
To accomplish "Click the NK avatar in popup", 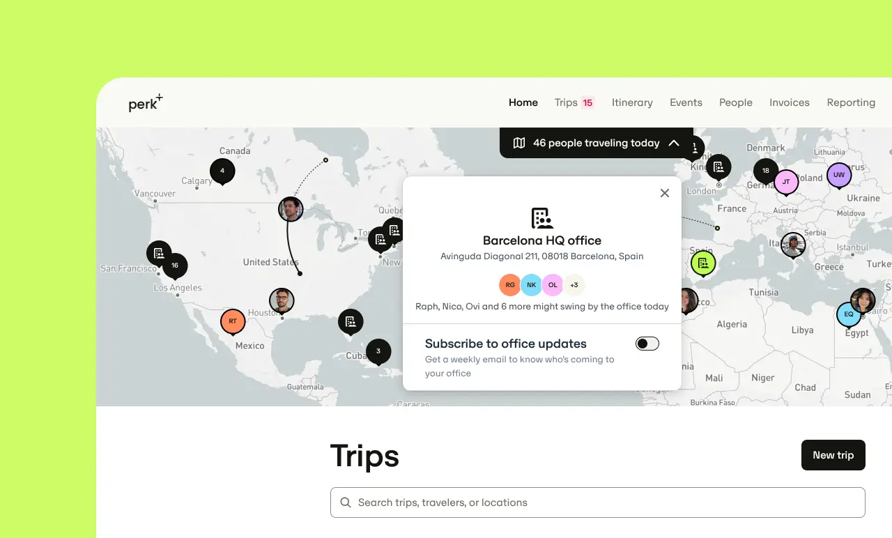I will pyautogui.click(x=532, y=285).
